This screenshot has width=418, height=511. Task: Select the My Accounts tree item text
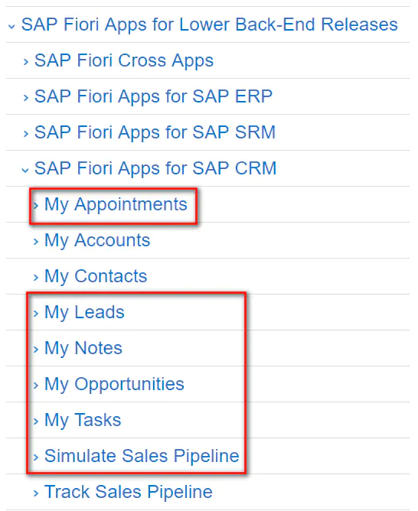tap(97, 241)
